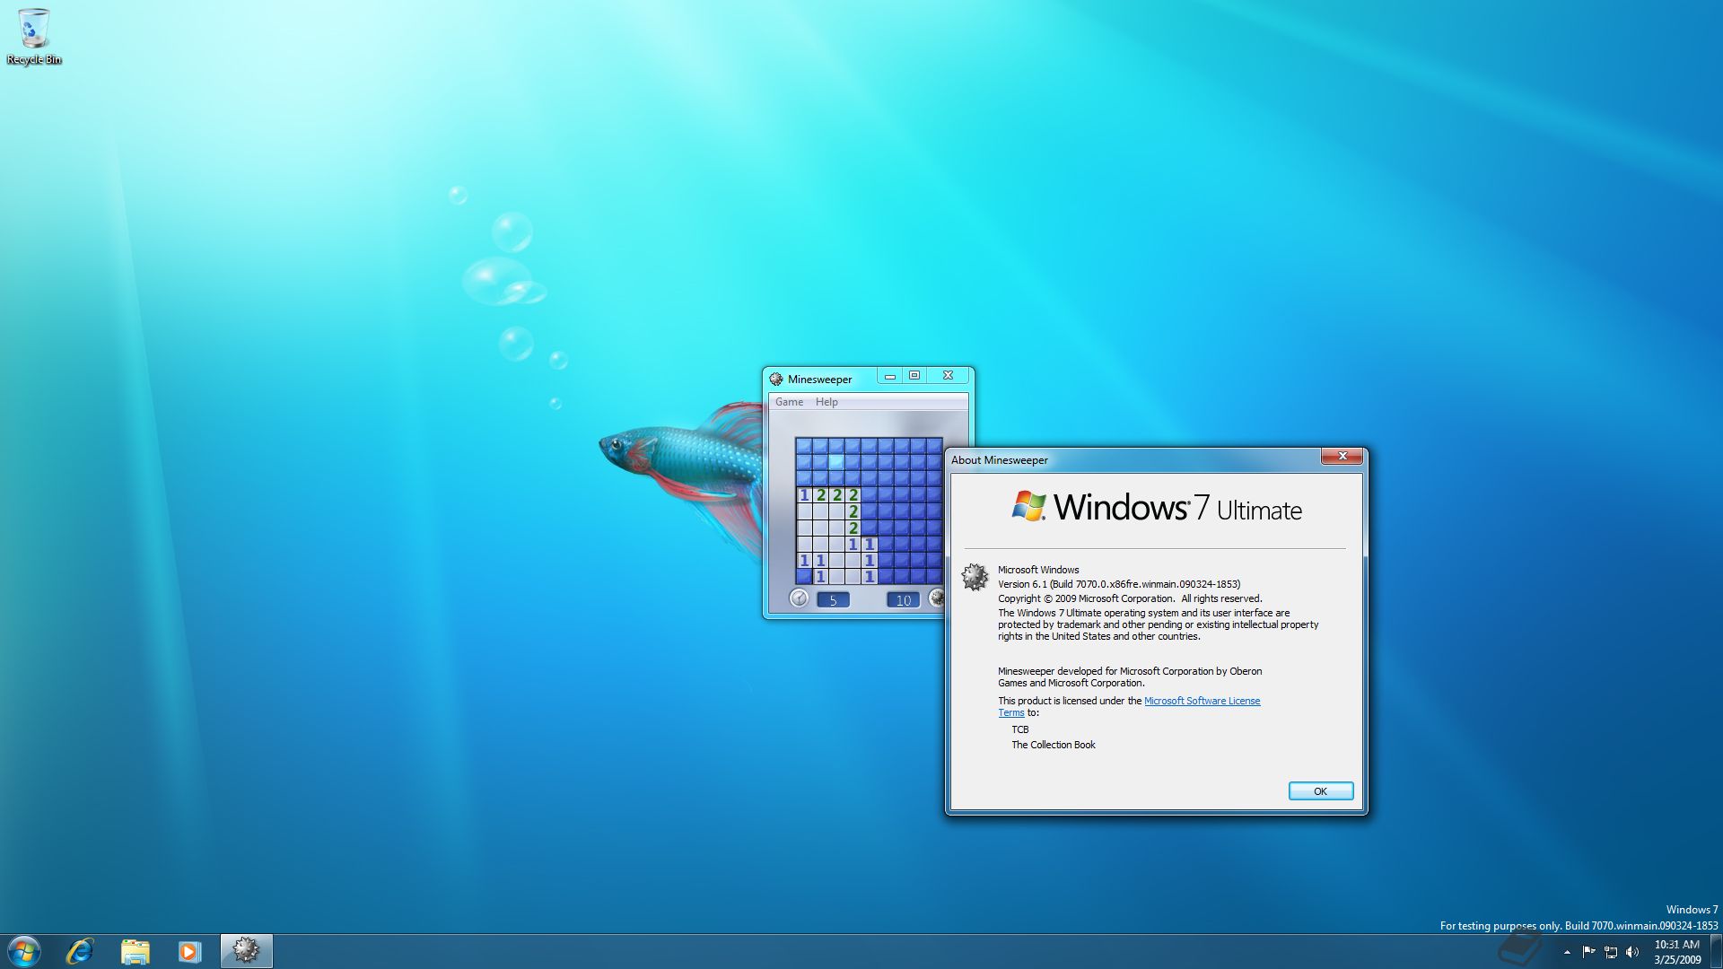The width and height of the screenshot is (1723, 969).
Task: Click the 'Version 6.1 (Build 7070...)' line
Action: coord(1119,584)
